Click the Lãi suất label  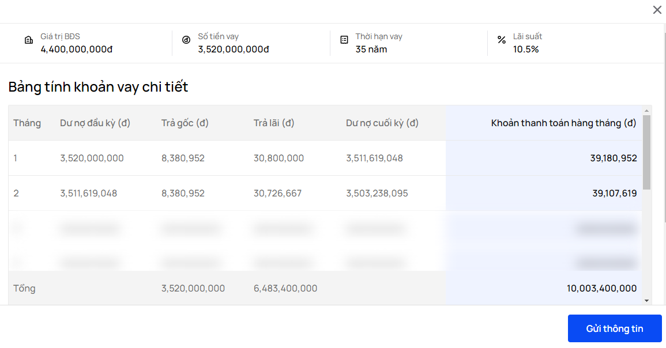[528, 36]
